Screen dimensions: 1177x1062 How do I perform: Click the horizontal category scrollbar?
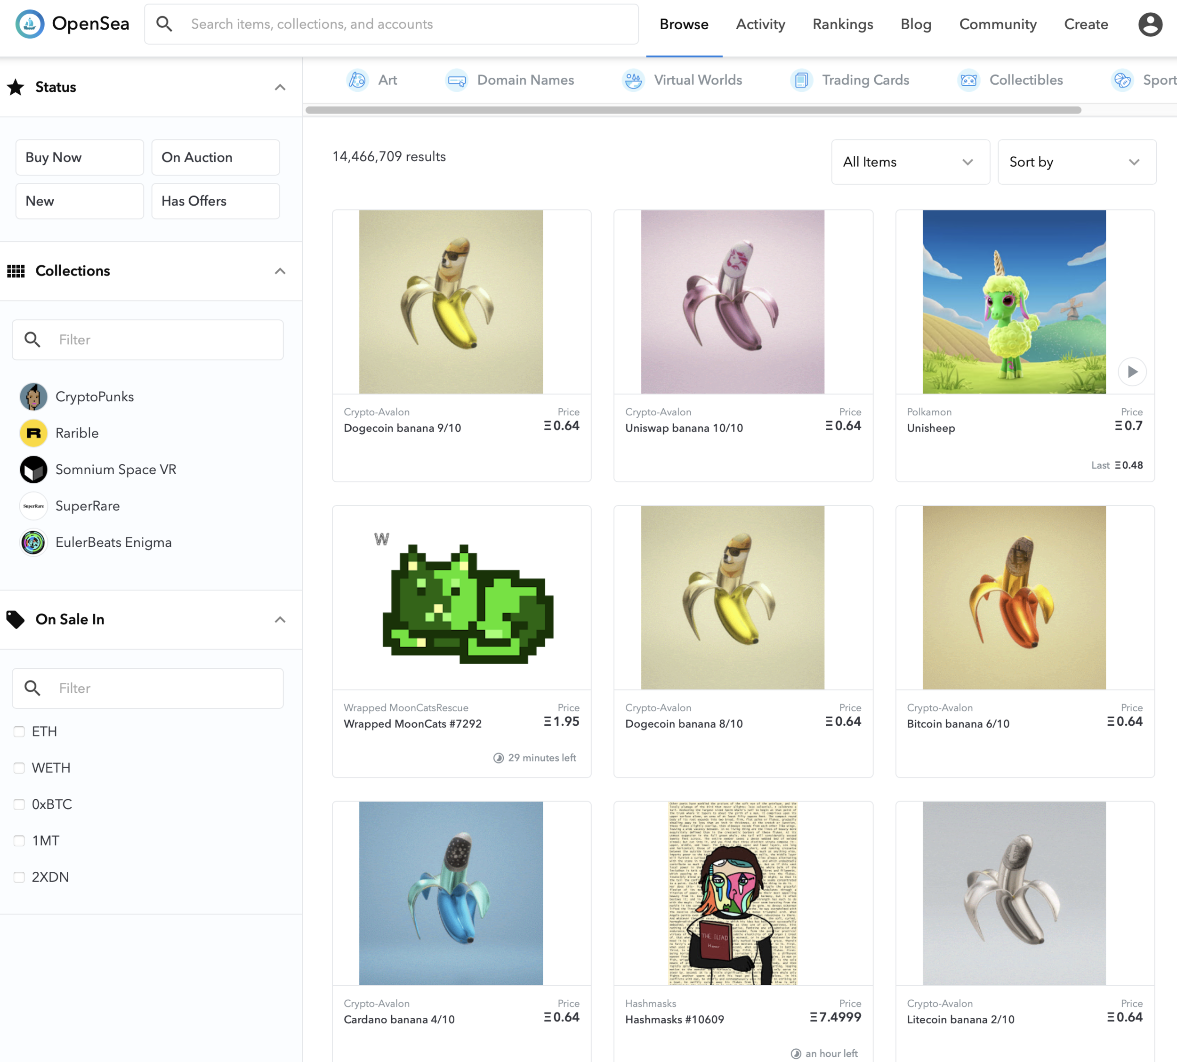[693, 110]
